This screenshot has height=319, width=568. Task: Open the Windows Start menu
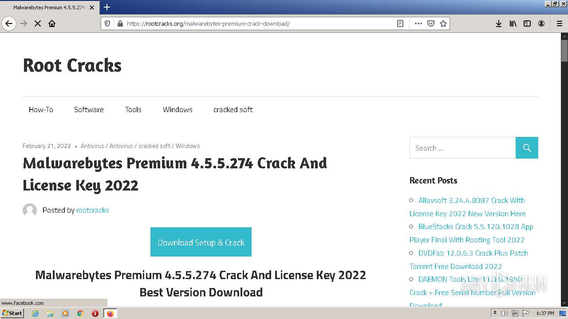coord(12,313)
